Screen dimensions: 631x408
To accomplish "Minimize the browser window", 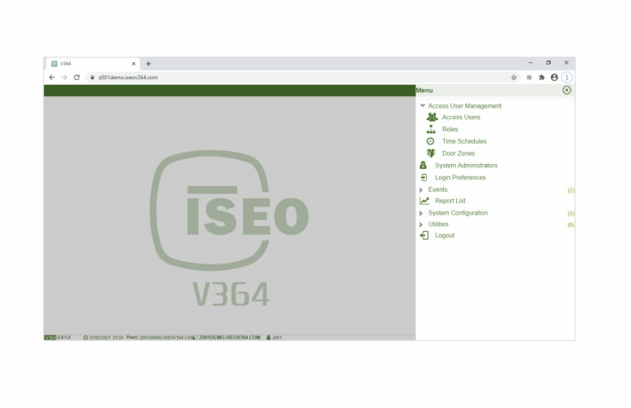I will [530, 63].
